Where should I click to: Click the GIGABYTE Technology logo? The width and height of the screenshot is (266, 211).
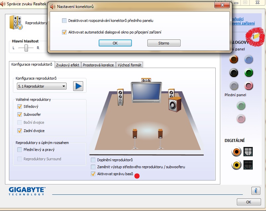(x=27, y=191)
